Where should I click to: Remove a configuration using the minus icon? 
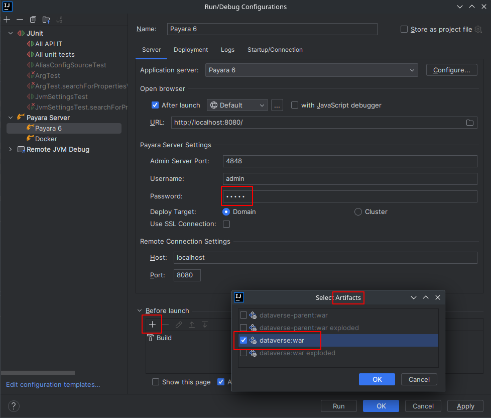coord(19,19)
